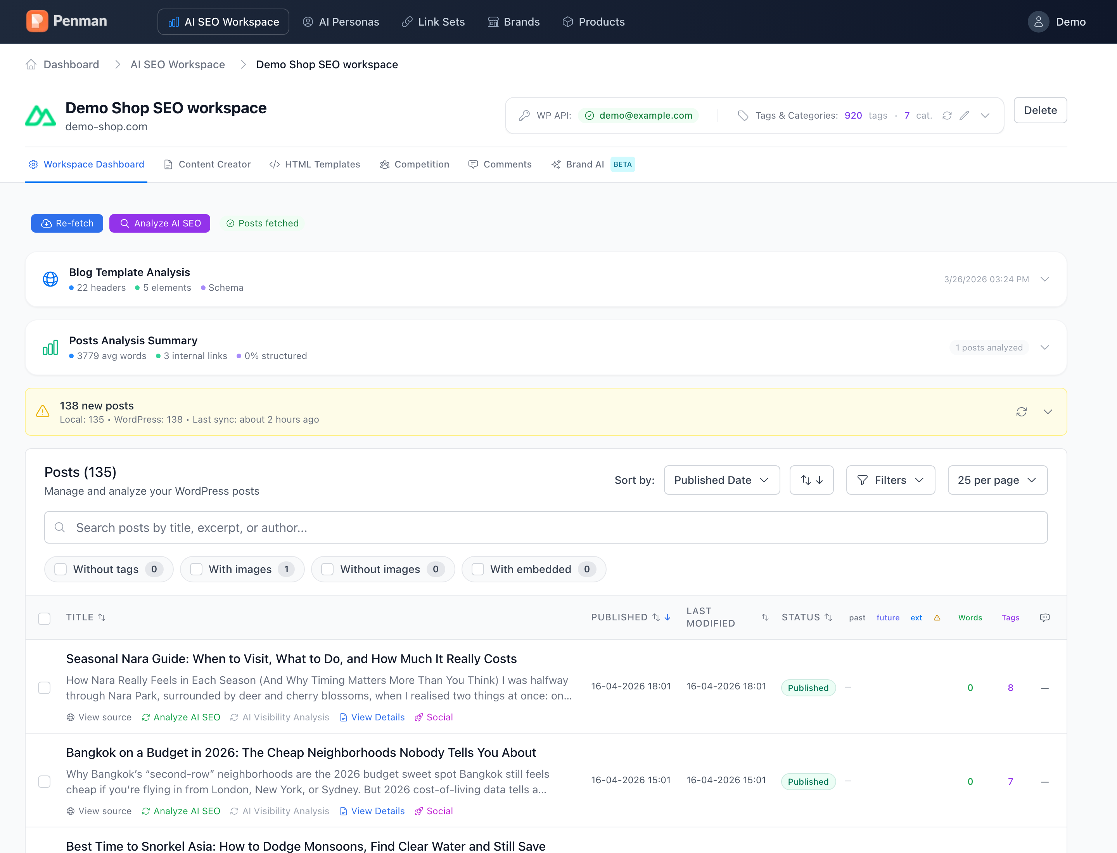Click the 920 tags count

coord(853,116)
